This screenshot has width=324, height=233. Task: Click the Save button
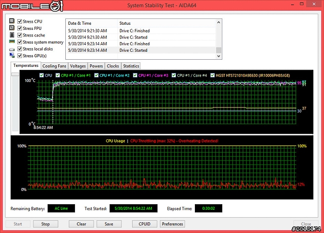[x=109, y=224]
